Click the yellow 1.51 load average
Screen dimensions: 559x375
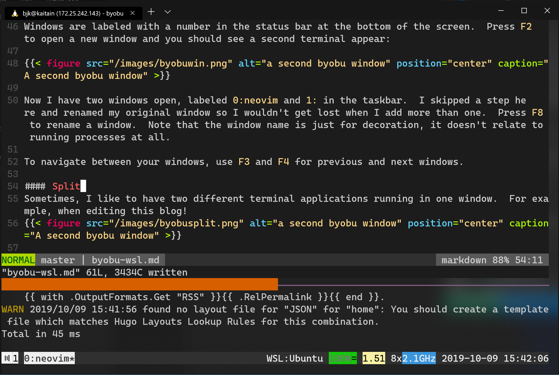(x=374, y=358)
